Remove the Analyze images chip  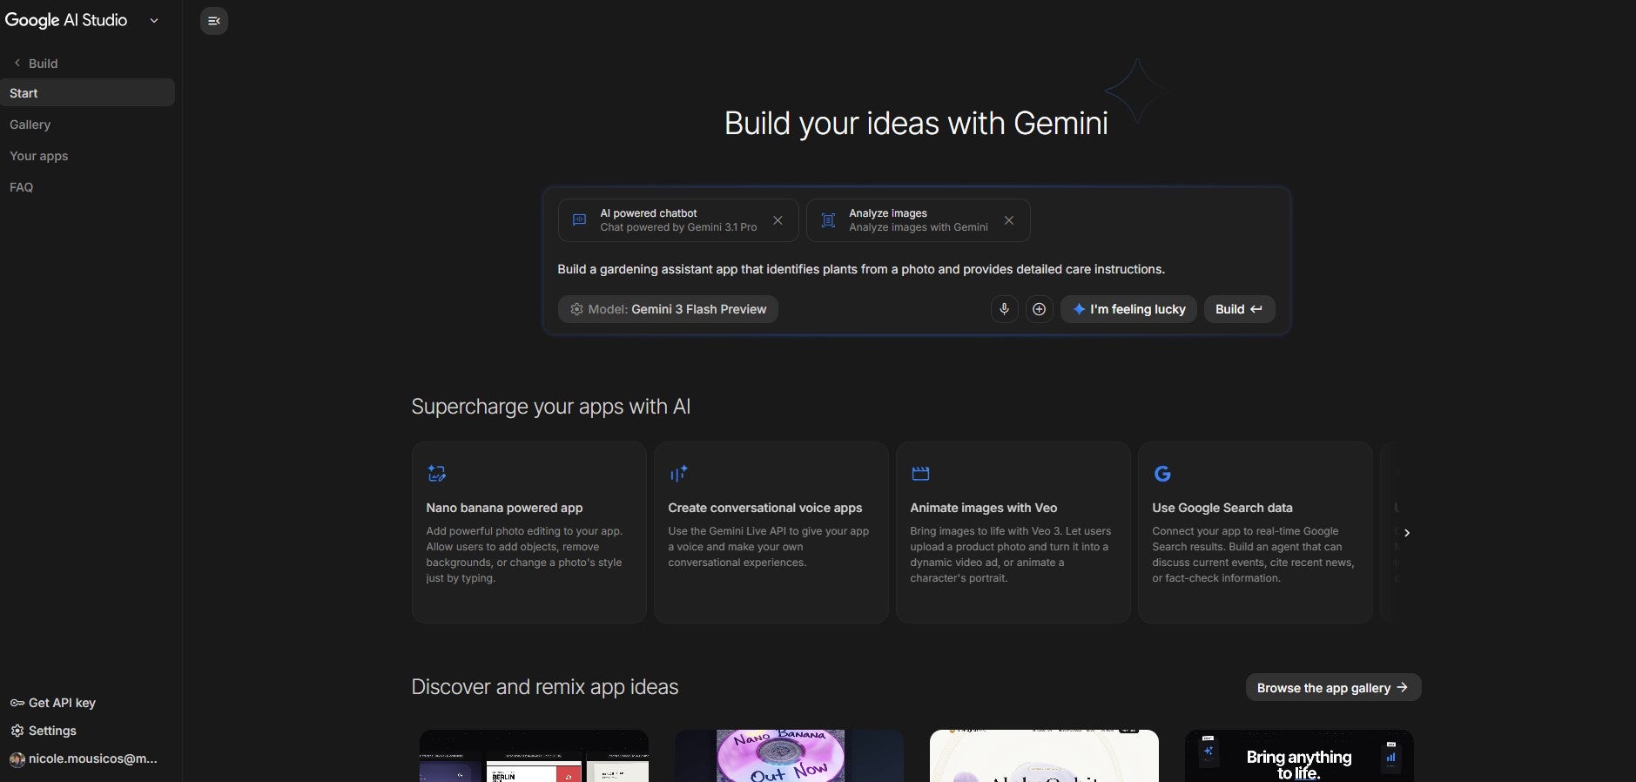point(1009,220)
